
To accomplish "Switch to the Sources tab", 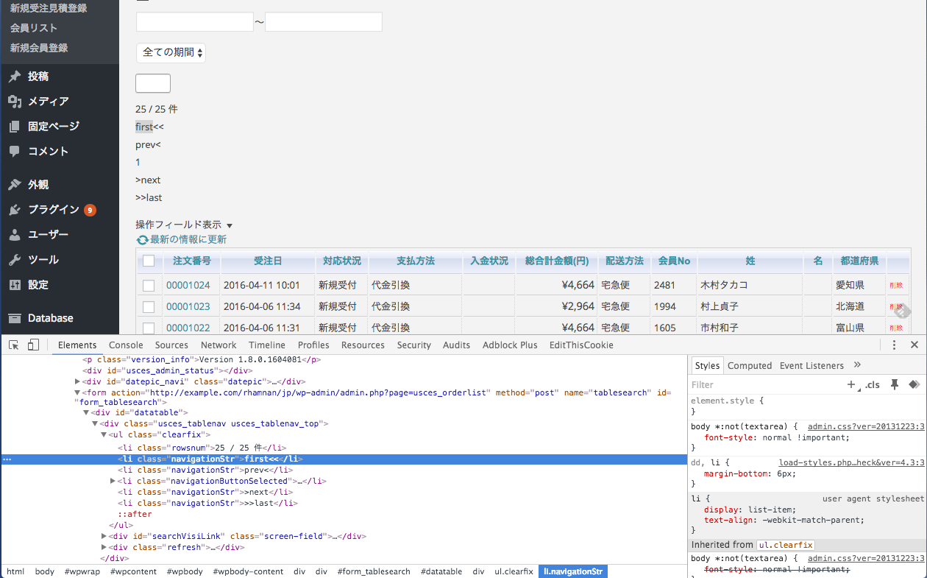I will click(171, 345).
